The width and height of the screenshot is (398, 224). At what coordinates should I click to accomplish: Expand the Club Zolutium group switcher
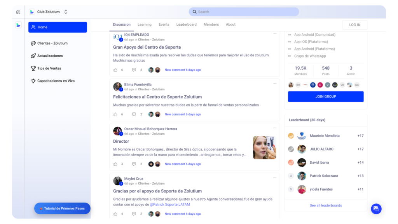click(x=66, y=12)
